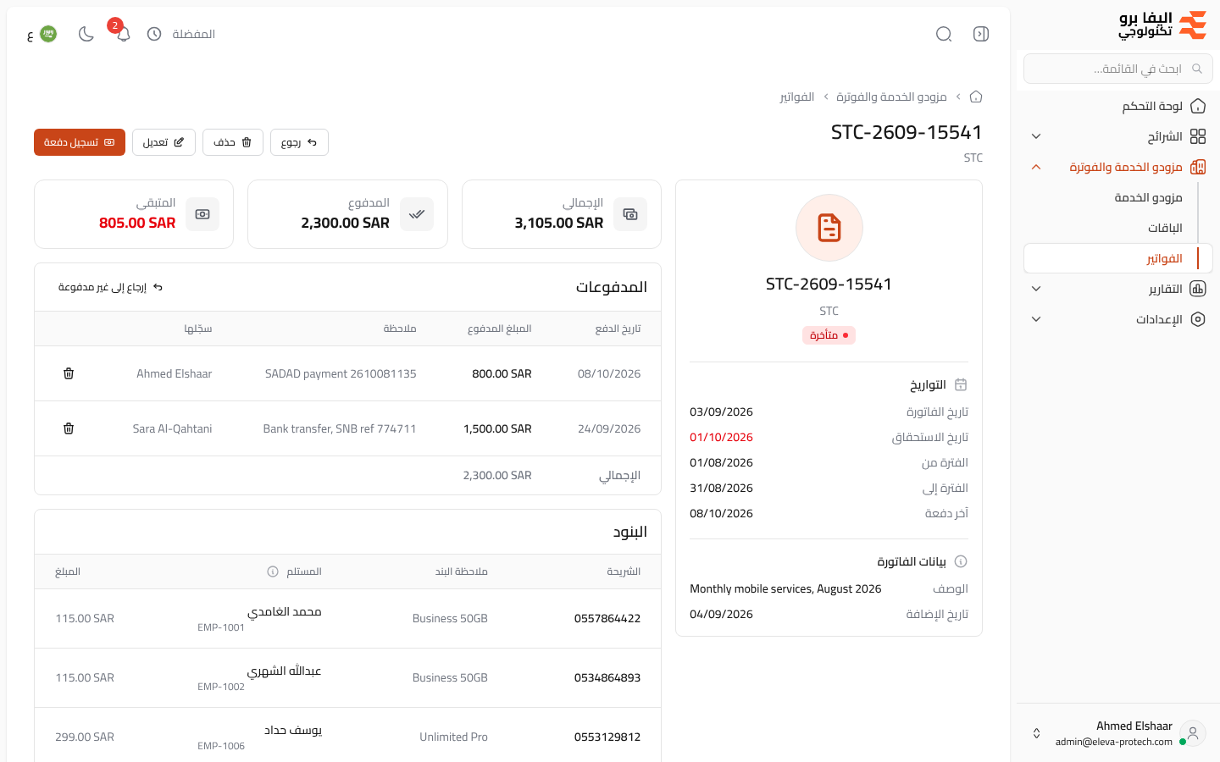Collapse مزودو الخدمة والفوترة sidebar section
This screenshot has height=762, width=1220.
[x=1118, y=167]
